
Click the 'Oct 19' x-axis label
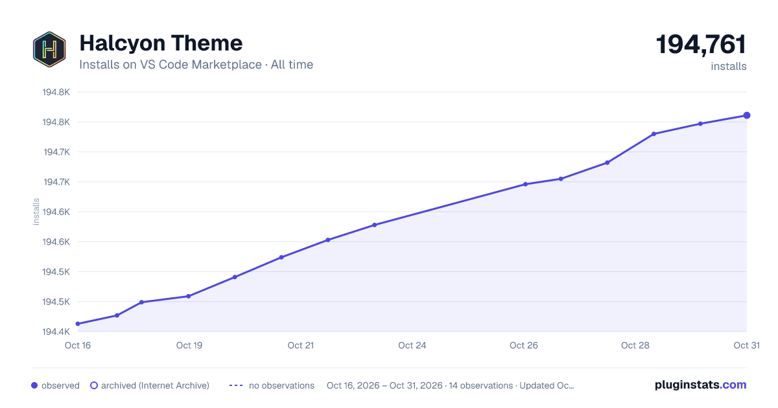tap(189, 345)
